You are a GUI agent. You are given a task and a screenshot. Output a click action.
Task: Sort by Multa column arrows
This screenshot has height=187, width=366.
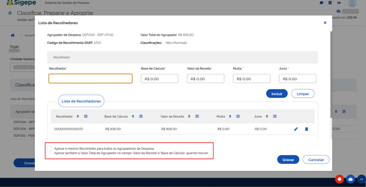[x=230, y=116]
